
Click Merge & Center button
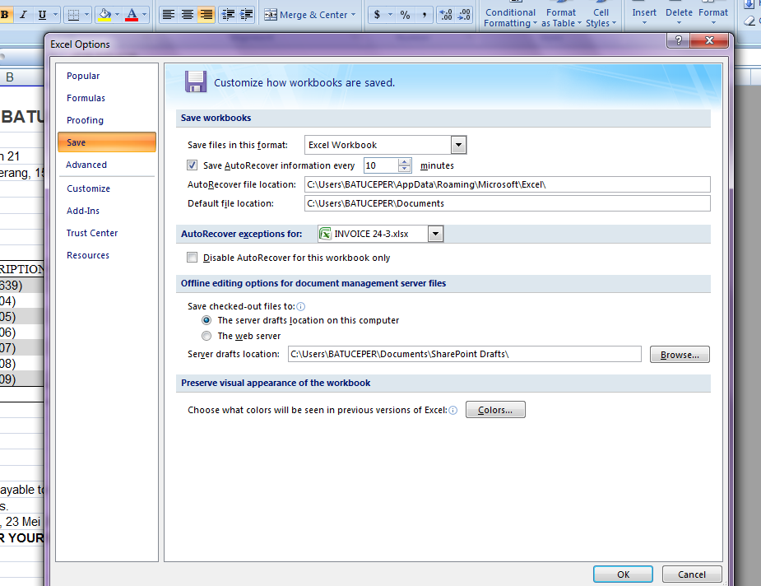click(x=306, y=15)
